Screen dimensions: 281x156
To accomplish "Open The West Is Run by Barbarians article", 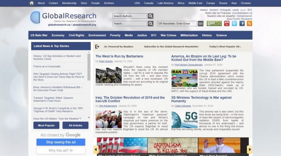I will (119, 56).
